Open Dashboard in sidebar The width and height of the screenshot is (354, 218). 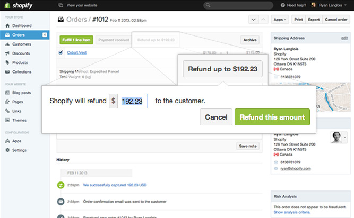22,25
